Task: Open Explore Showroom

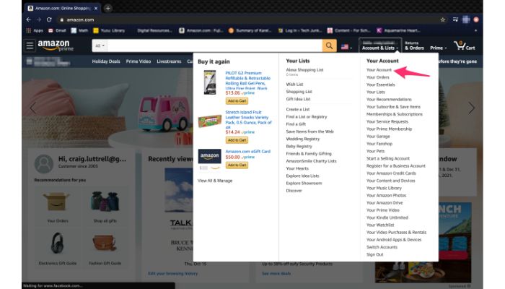Action: click(x=304, y=184)
